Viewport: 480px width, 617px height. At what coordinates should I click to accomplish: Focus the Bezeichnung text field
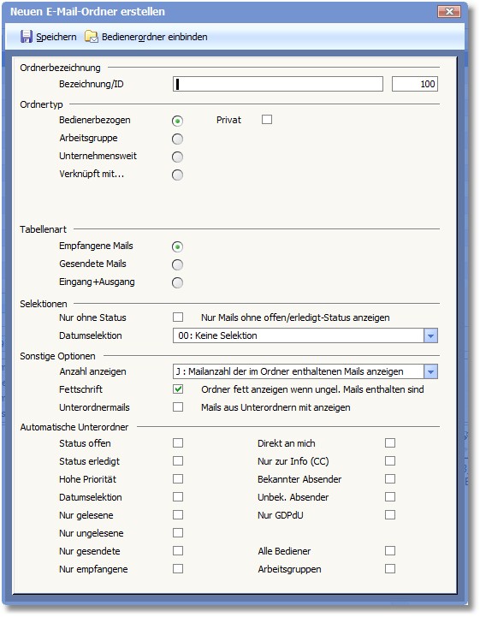click(278, 84)
